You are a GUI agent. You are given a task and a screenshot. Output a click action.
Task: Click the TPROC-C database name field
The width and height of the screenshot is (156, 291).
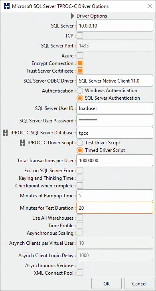click(x=115, y=133)
